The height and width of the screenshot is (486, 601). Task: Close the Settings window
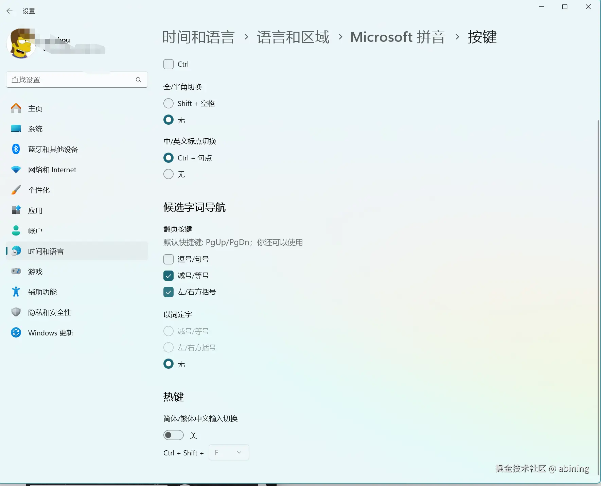tap(588, 7)
